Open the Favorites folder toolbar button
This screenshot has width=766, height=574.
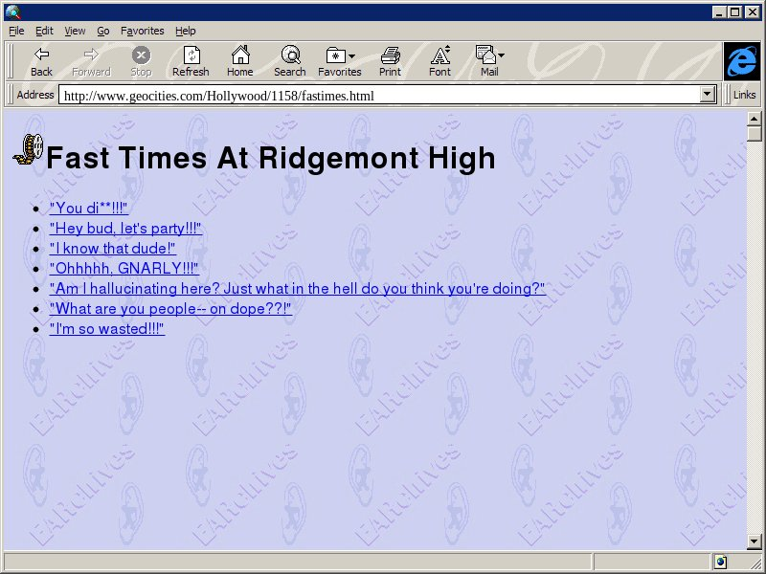tap(339, 55)
